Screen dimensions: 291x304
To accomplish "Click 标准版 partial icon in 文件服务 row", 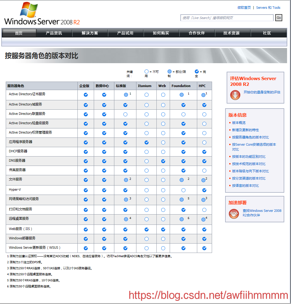I will [126, 180].
